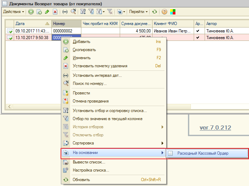The height and width of the screenshot is (186, 249).
Task: Click the red X deletion mark toolbar icon
Action: click(55, 12)
